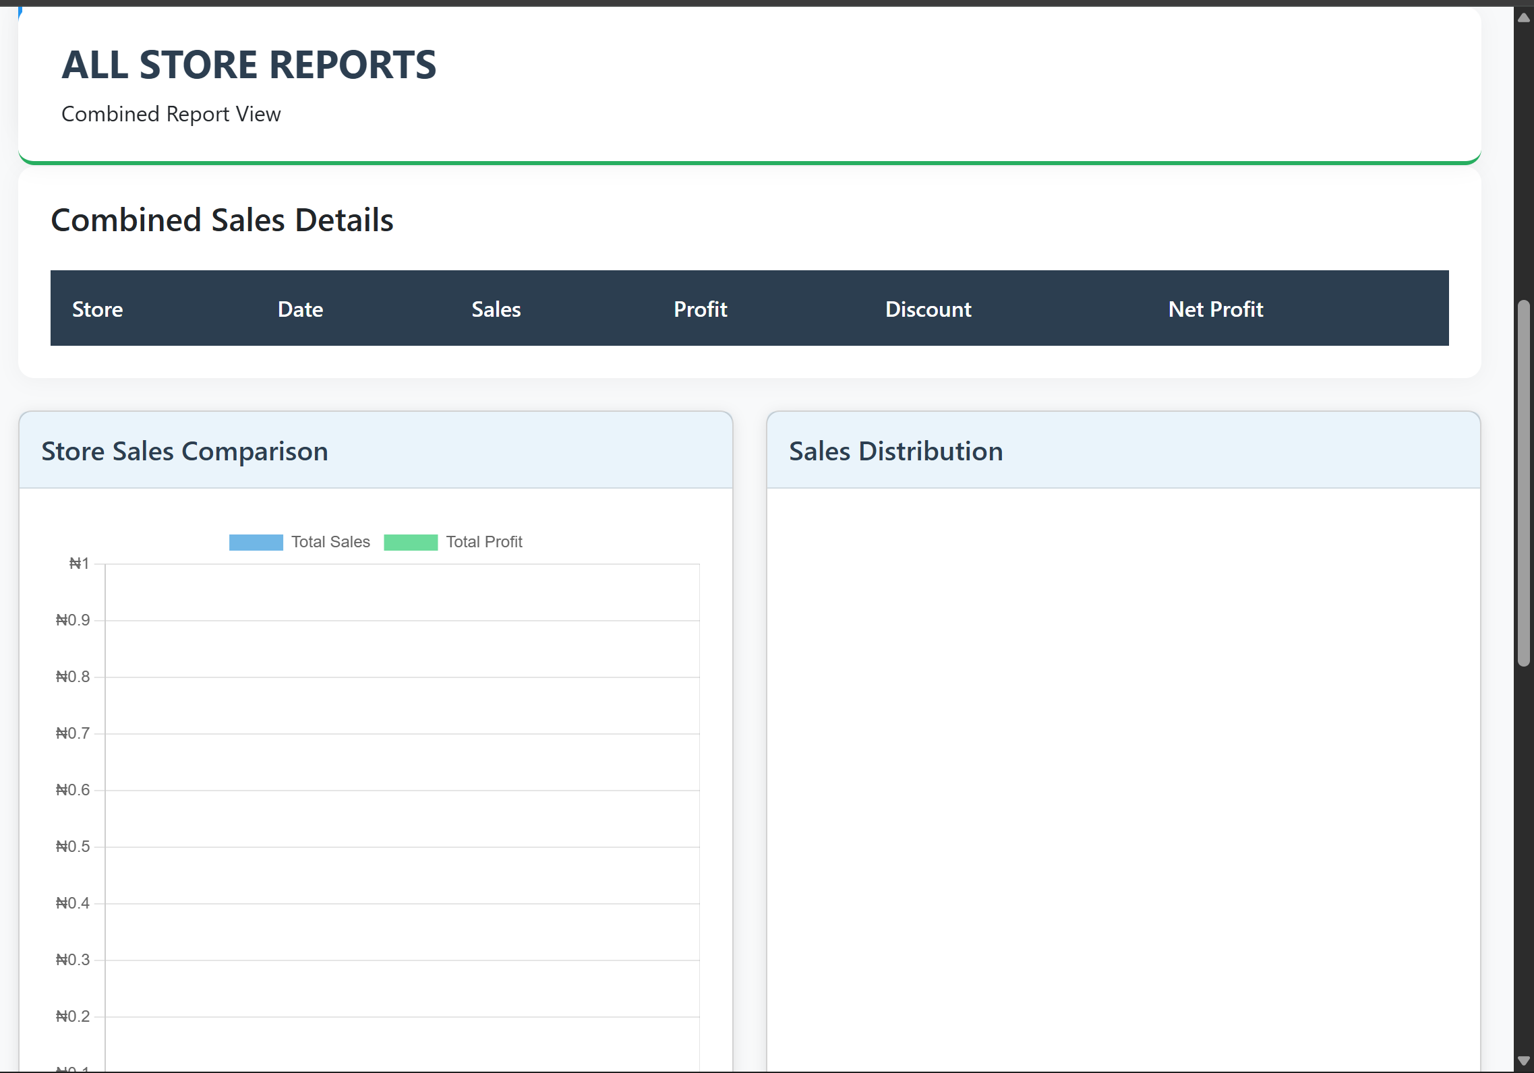Click scrollbar down arrow
The image size is (1534, 1073).
click(x=1523, y=1061)
